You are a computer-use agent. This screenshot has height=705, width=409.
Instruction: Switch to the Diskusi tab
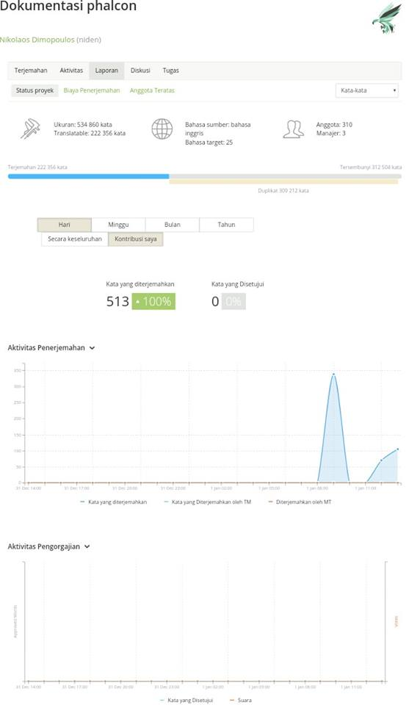coord(140,70)
